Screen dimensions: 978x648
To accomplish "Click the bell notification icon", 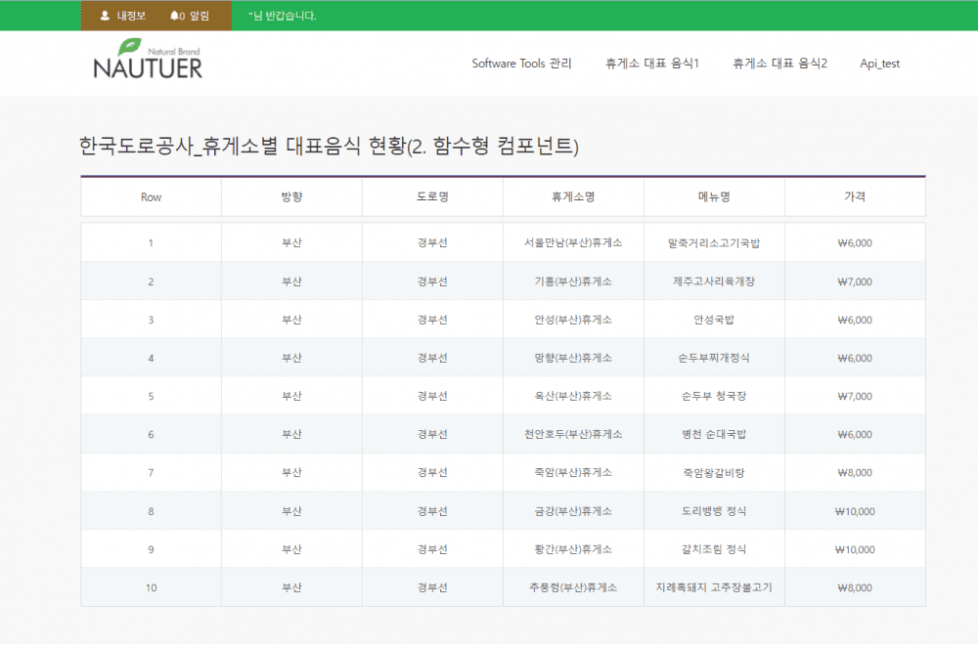I will pyautogui.click(x=174, y=16).
